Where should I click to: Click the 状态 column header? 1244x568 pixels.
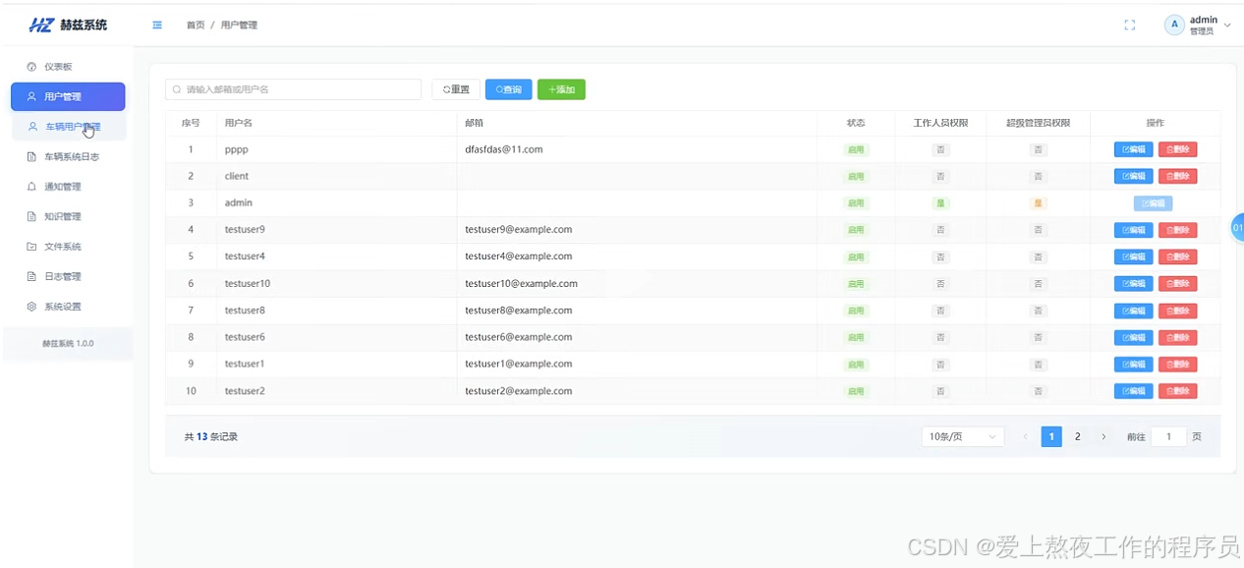856,123
